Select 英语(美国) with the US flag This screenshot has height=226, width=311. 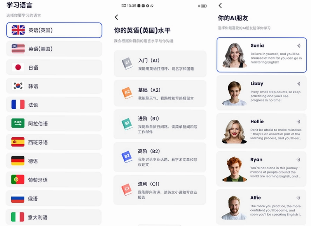click(54, 49)
